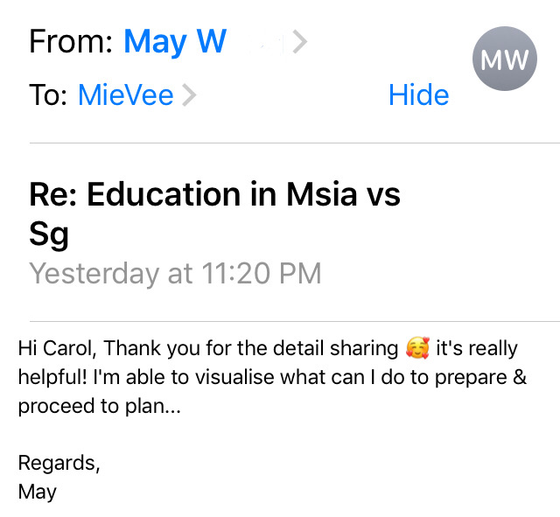Tap the "Regards," closing line

click(x=59, y=463)
